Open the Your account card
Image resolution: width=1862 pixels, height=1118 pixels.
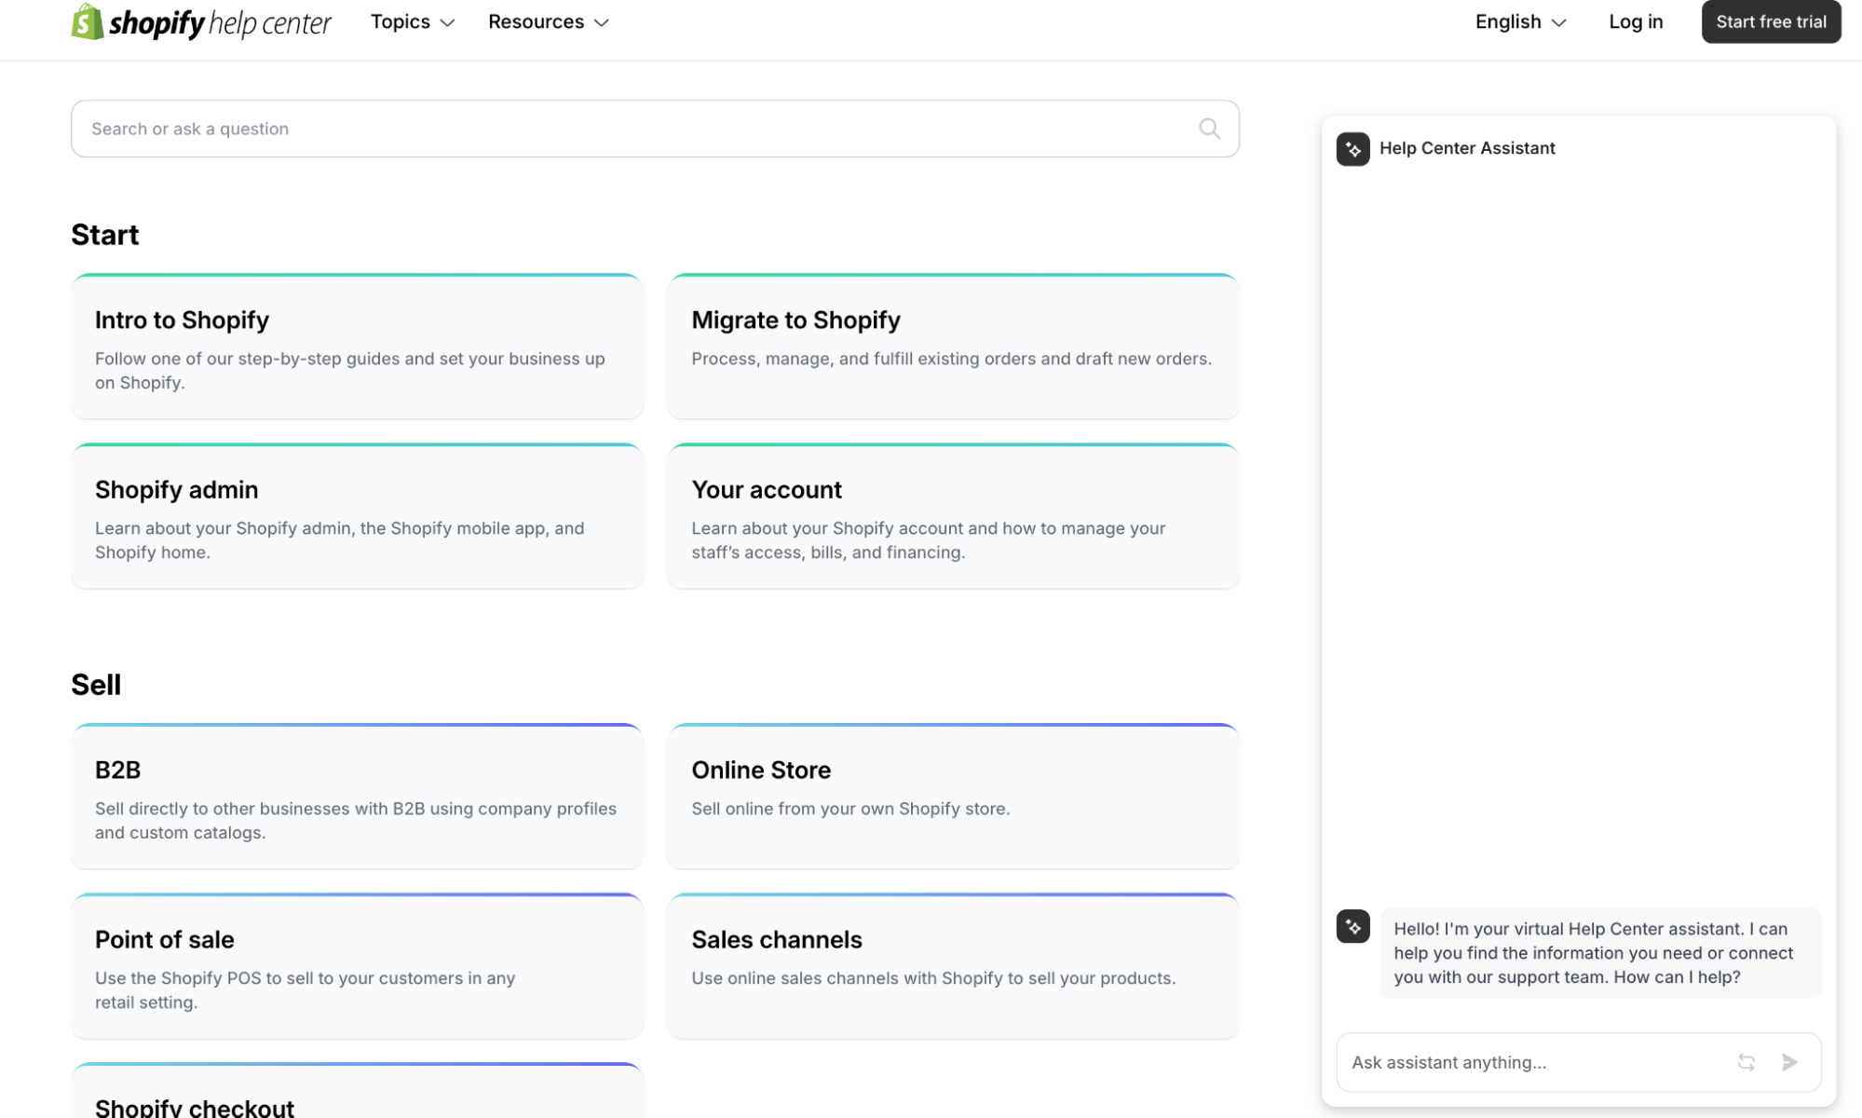[953, 516]
